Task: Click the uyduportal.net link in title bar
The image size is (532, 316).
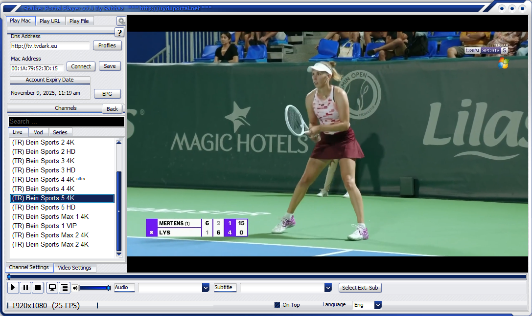Action: (170, 8)
